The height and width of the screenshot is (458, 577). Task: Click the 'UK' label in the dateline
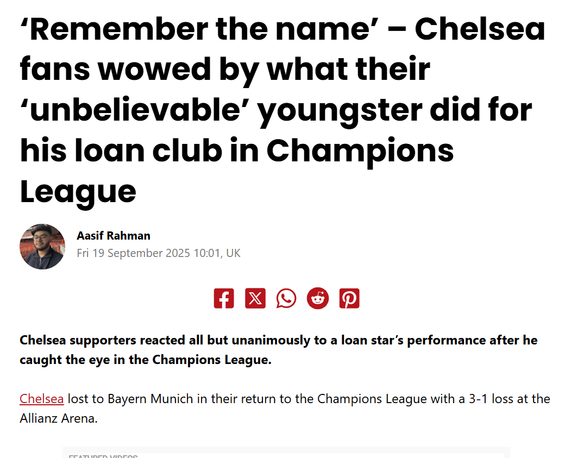pos(233,253)
